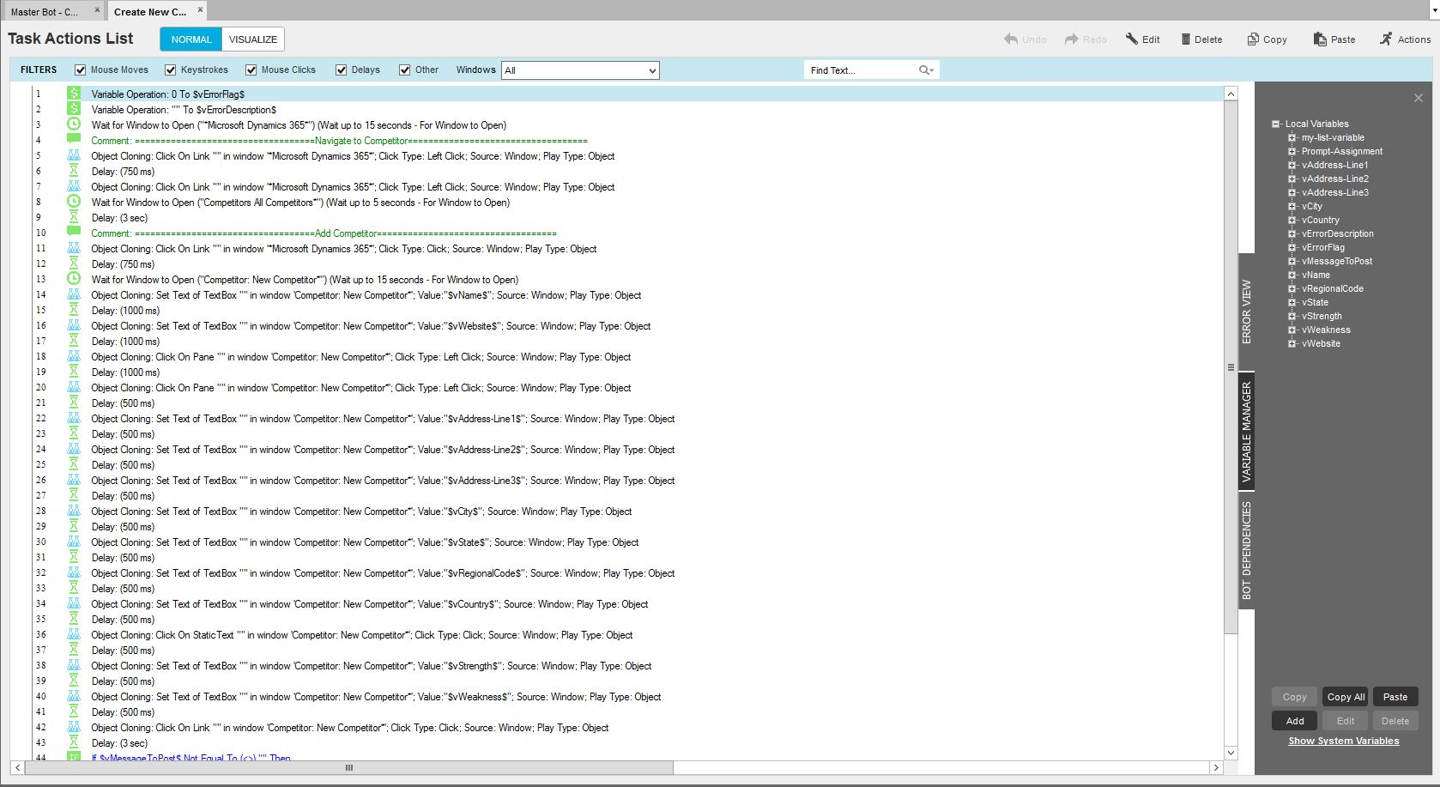Toggle the Keystrokes filter checkbox
1440x787 pixels.
171,70
